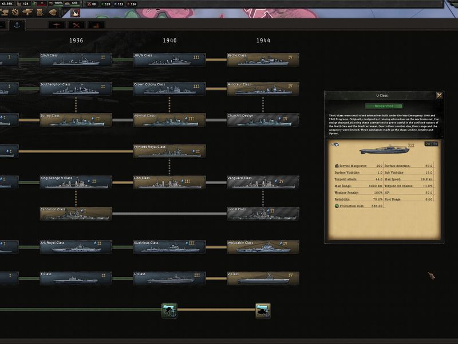Select the Admiral Class heavy cruiser
Screen dimensions: 458x344
click(x=169, y=120)
